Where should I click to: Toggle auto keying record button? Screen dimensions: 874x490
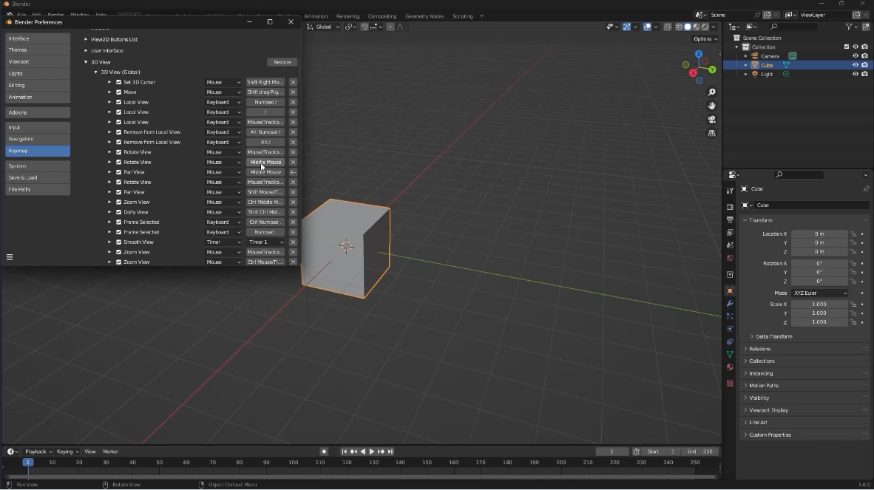[x=324, y=452]
